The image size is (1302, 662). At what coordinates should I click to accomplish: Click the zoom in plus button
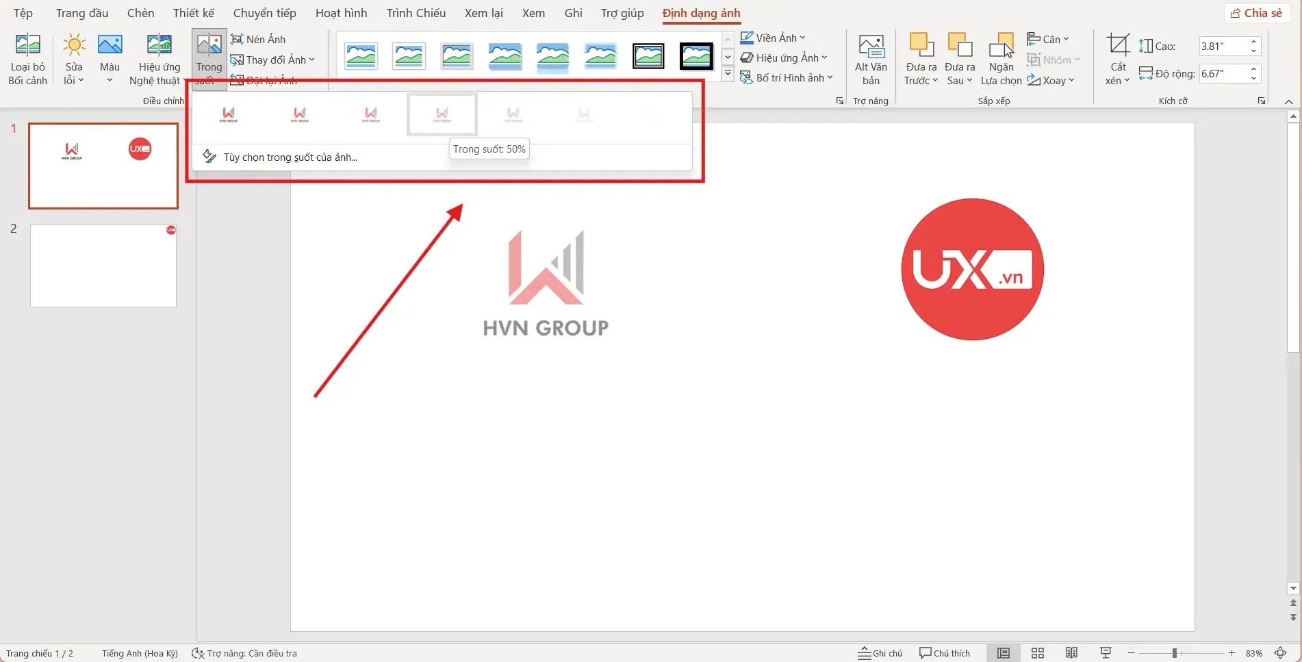pos(1232,653)
